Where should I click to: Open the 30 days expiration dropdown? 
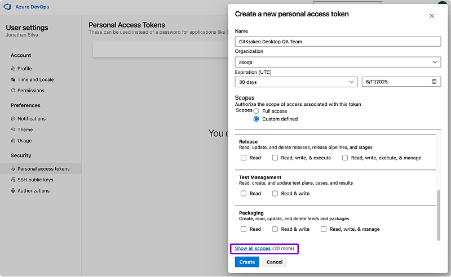tap(297, 82)
